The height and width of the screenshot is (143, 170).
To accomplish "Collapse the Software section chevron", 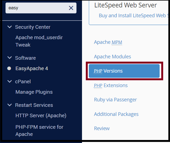I will 10,58.
